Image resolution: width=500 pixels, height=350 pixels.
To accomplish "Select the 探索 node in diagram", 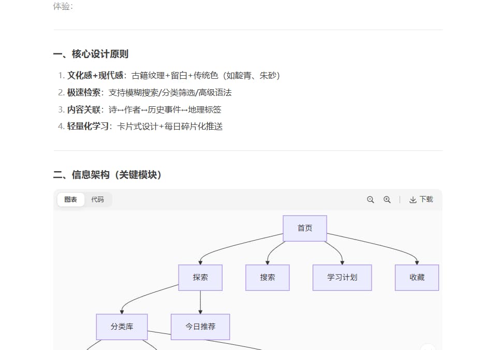I will coord(200,277).
